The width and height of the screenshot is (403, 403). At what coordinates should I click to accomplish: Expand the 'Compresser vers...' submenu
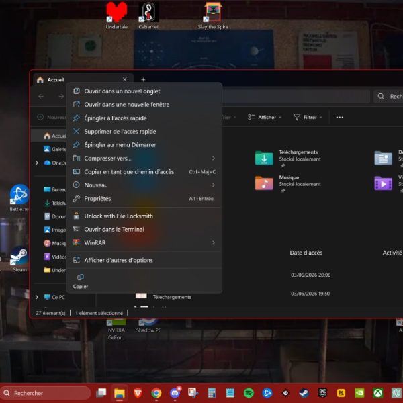tap(144, 159)
